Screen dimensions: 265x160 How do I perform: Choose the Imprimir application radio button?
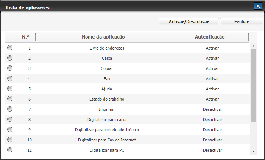10,109
